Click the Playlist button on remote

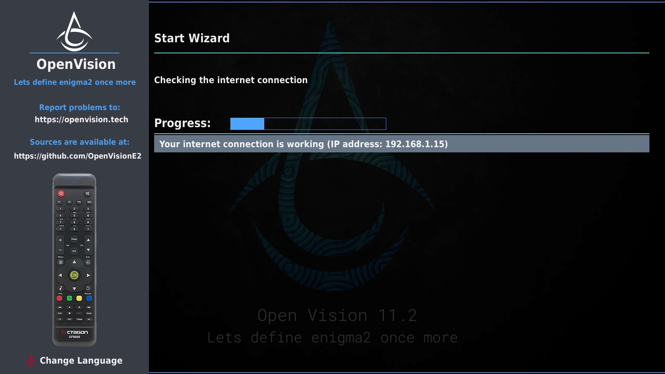tap(74, 239)
